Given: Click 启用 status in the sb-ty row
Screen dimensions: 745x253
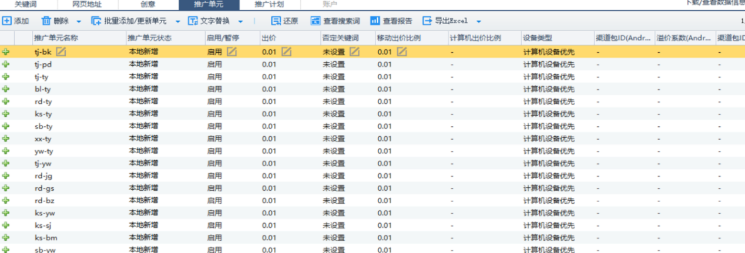Looking at the screenshot, I should (x=214, y=126).
